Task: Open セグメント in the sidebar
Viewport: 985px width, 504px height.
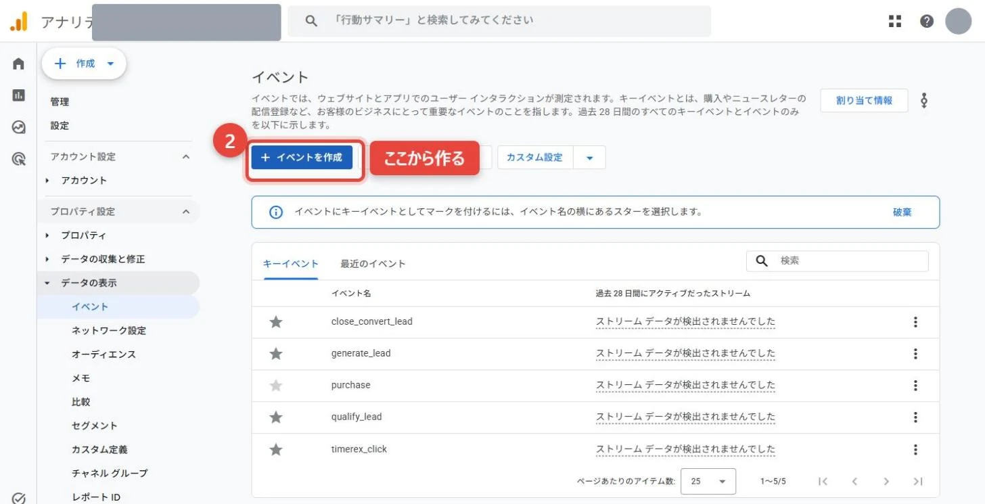Action: tap(94, 426)
